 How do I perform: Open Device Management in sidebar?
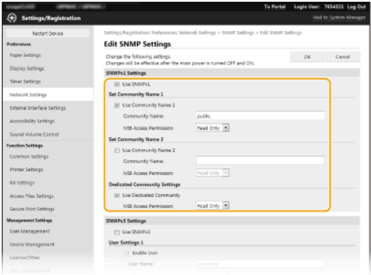click(32, 245)
